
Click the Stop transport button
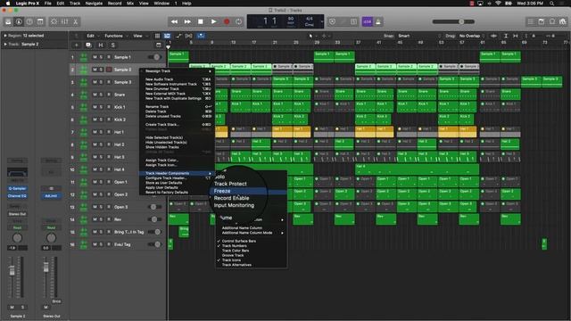point(200,21)
